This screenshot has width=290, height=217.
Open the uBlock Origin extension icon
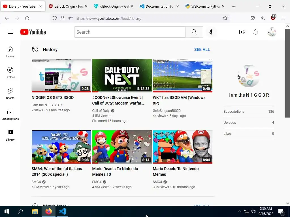273,18
